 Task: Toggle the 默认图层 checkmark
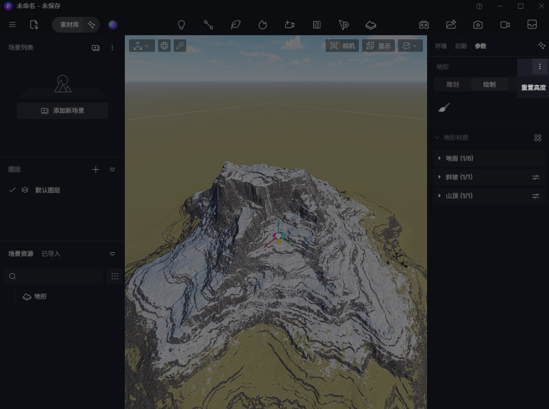(x=12, y=190)
